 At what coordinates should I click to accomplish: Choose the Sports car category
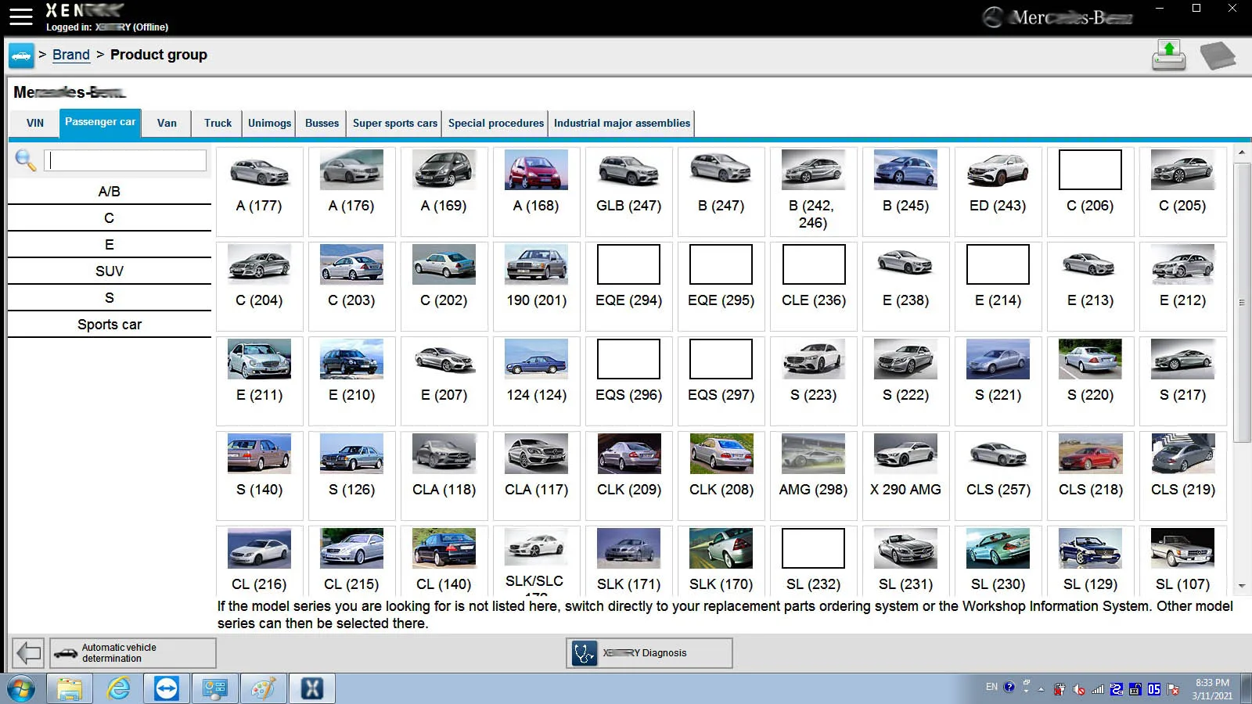click(110, 325)
